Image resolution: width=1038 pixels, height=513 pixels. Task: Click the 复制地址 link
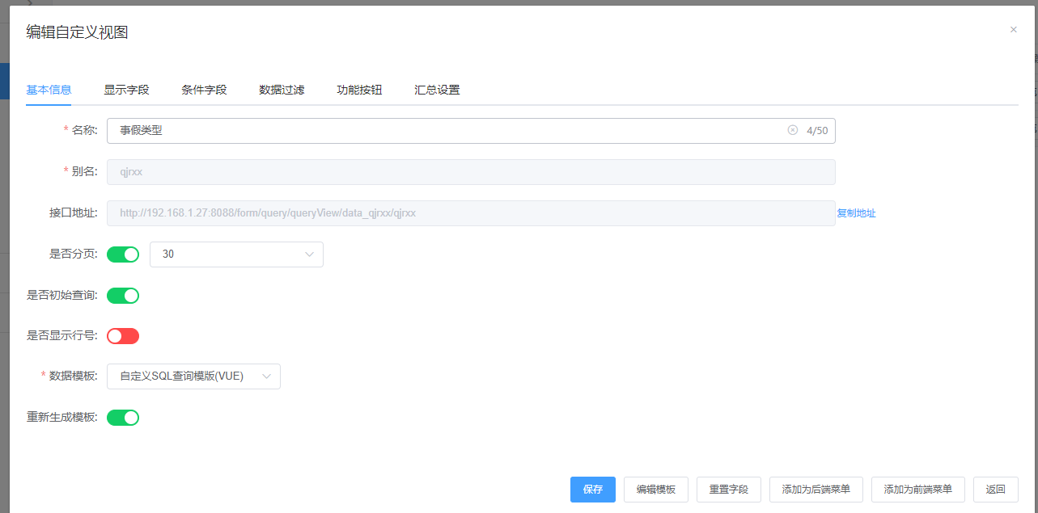click(856, 213)
